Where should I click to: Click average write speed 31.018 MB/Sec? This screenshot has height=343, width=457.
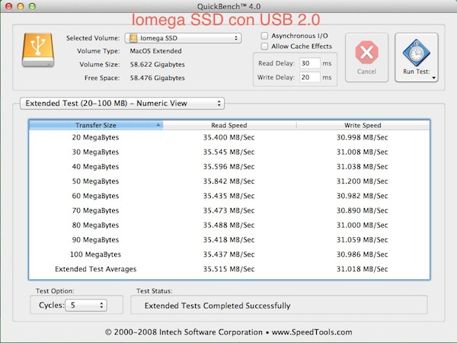pyautogui.click(x=363, y=269)
